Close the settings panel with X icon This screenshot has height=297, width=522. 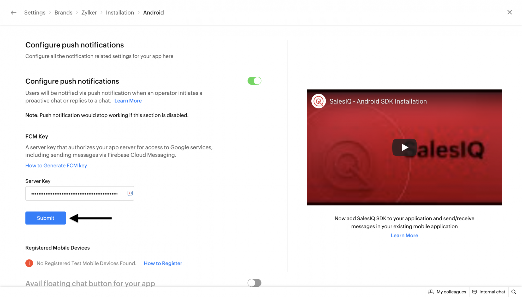coord(509,12)
